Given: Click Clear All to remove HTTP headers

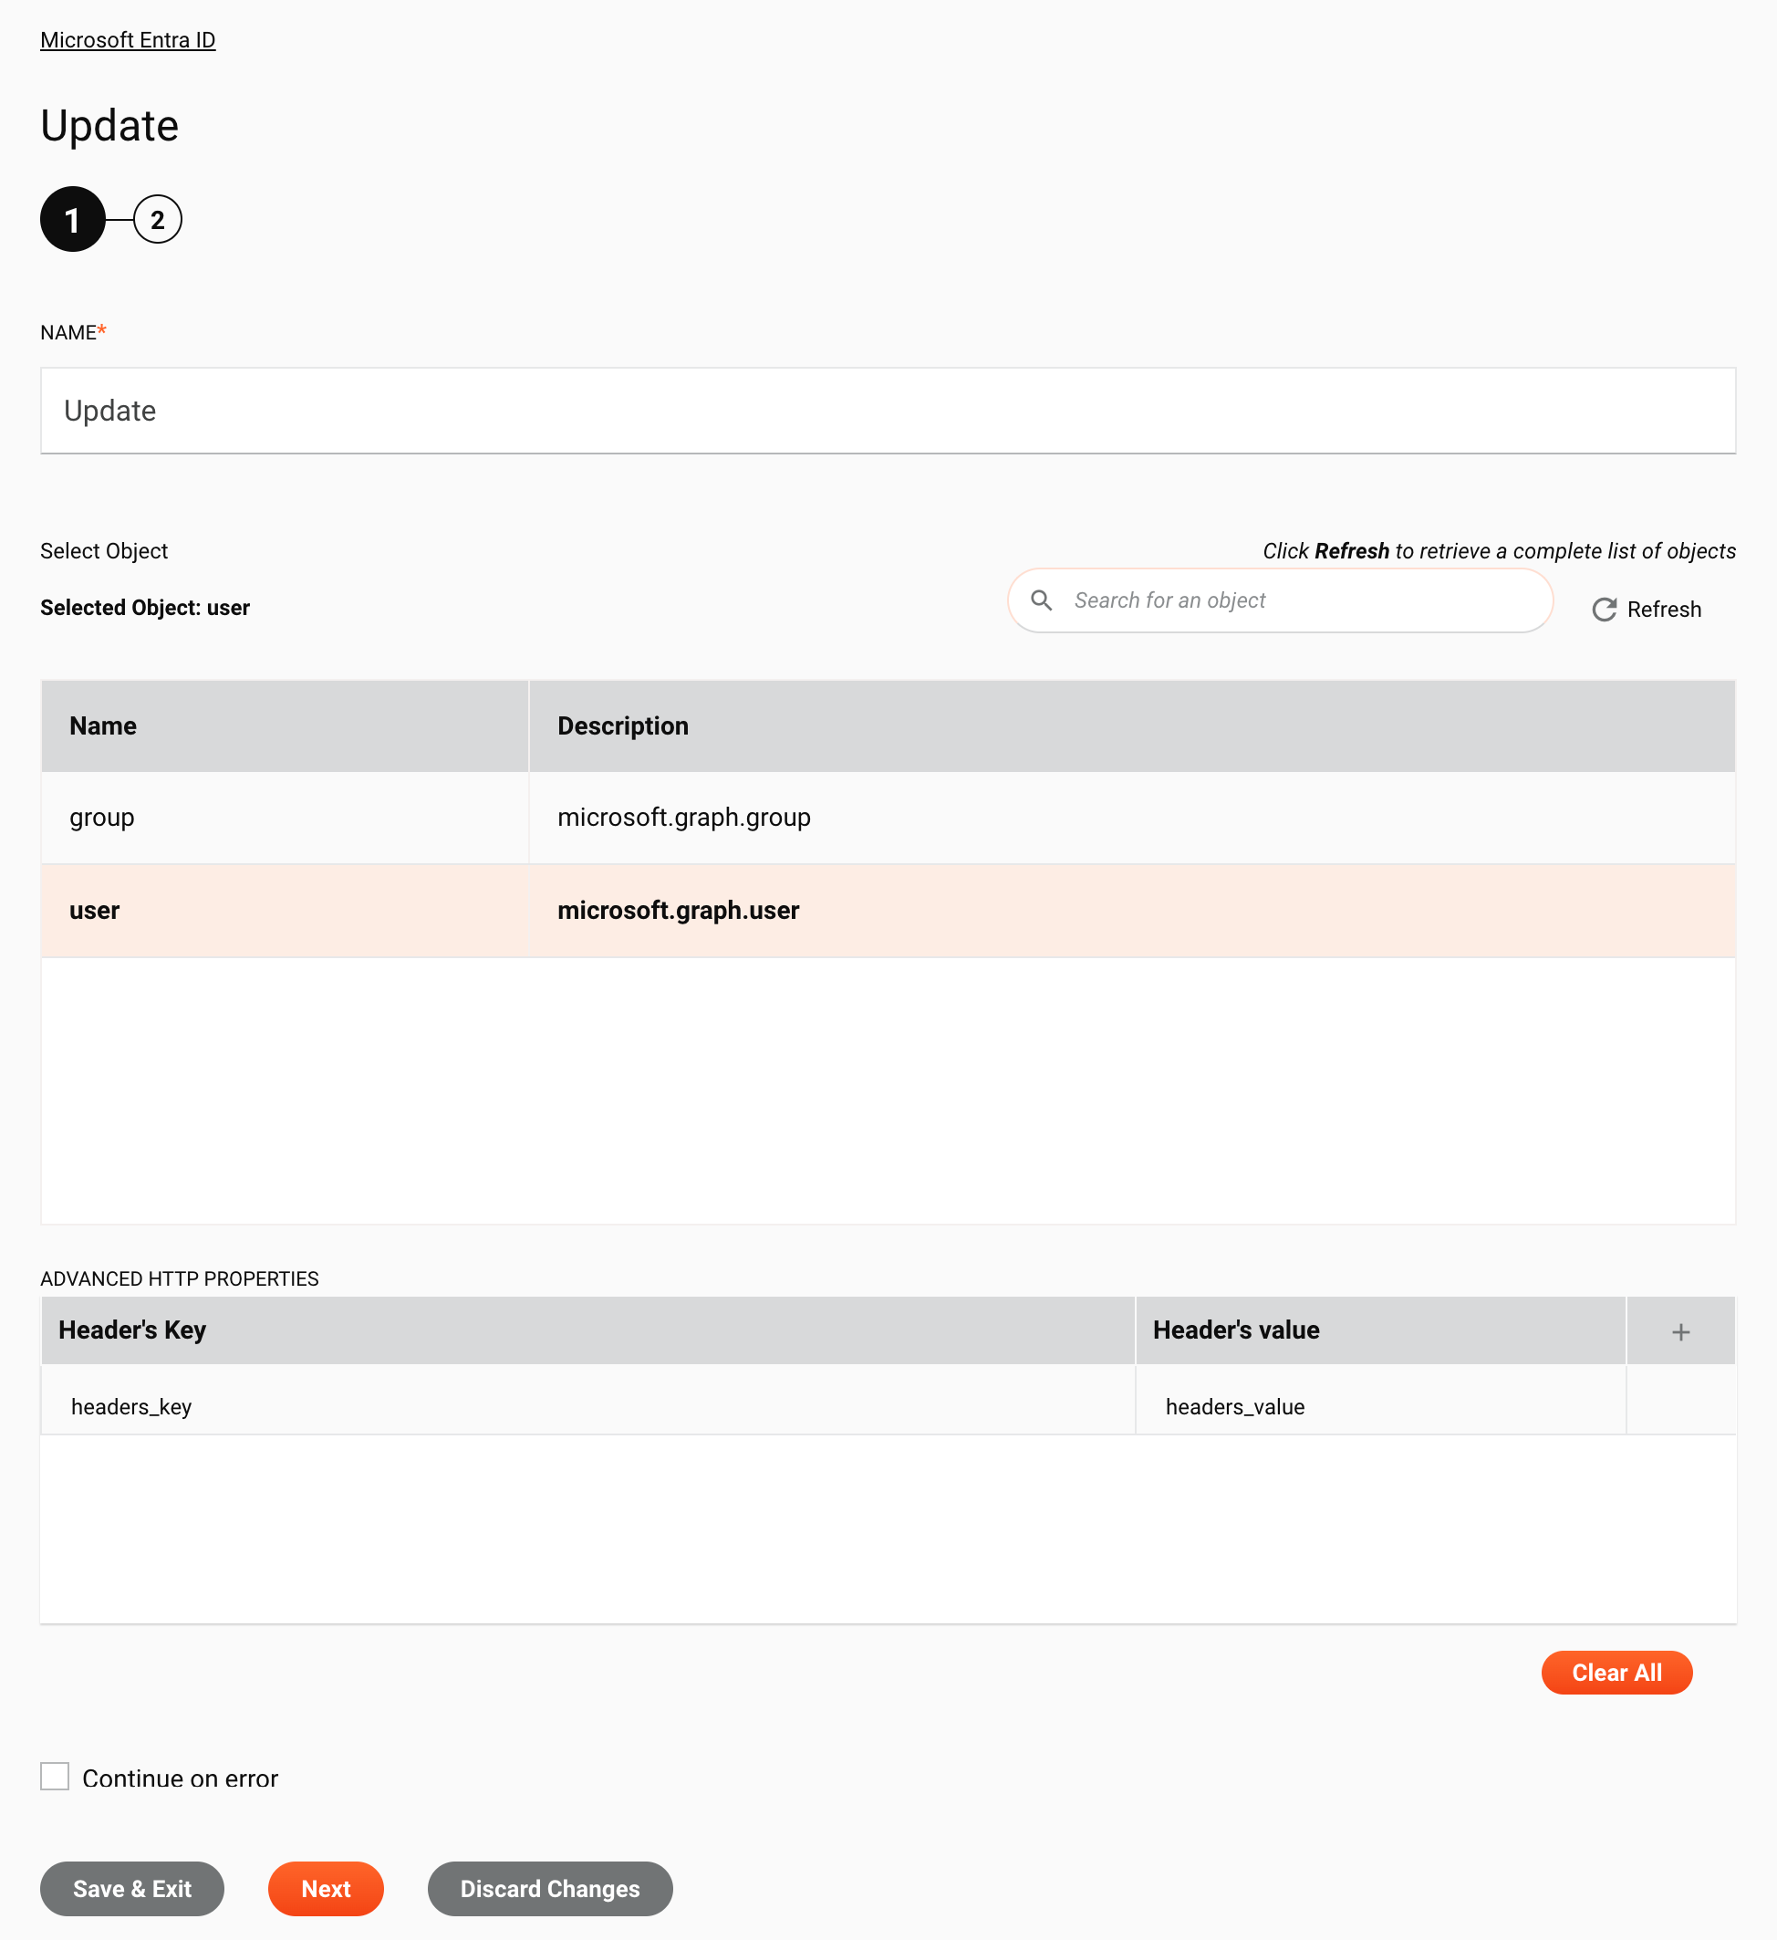Looking at the screenshot, I should [x=1616, y=1672].
